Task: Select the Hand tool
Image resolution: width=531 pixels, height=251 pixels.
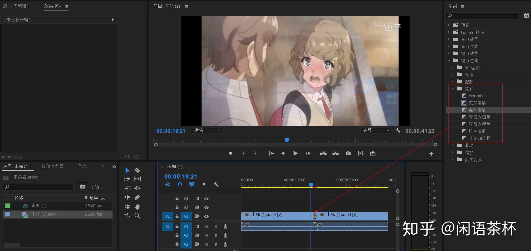Action: pos(137,207)
